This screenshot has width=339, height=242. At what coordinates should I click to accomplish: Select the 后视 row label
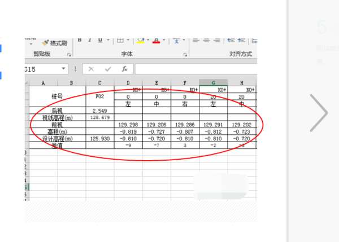[57, 111]
